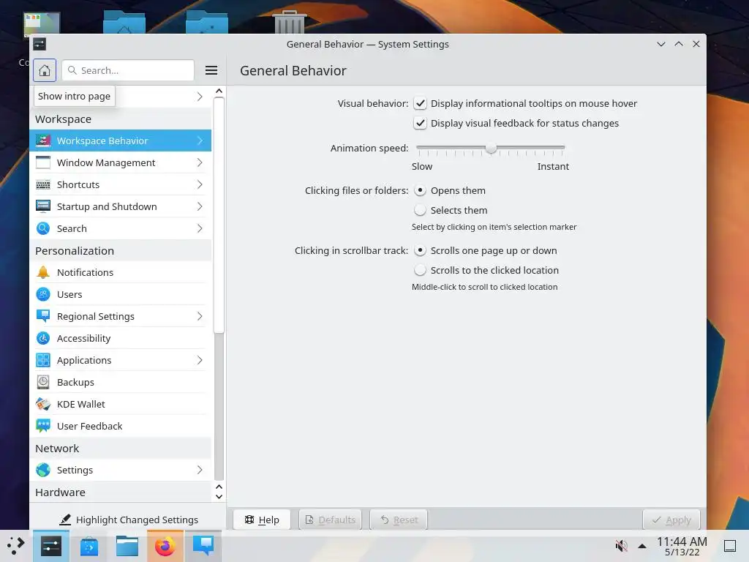Toggle informational tooltips on mouse hover

click(x=420, y=103)
